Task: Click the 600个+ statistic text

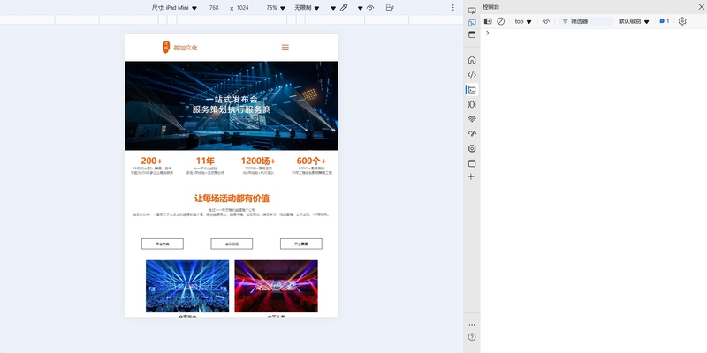Action: 312,161
